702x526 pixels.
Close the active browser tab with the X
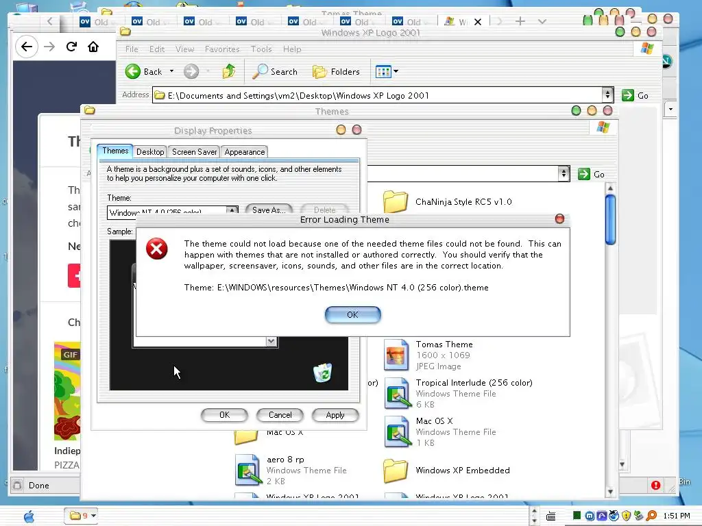[478, 21]
